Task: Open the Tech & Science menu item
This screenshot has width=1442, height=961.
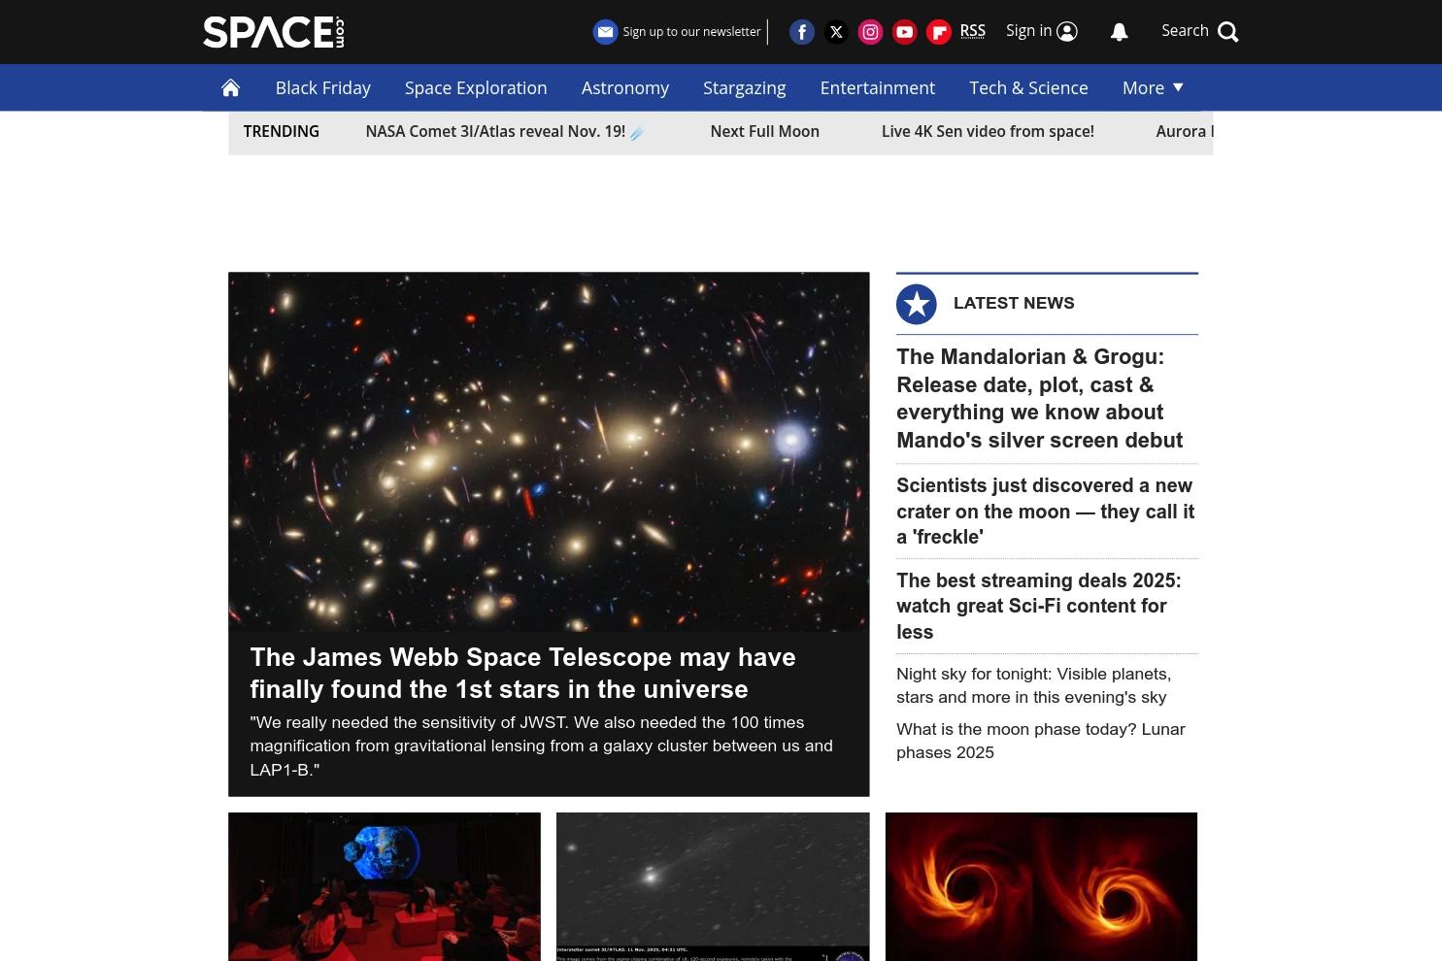Action: [1028, 87]
